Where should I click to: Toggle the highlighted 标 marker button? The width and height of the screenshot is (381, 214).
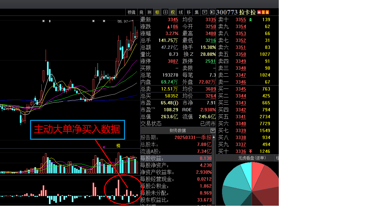(157, 12)
